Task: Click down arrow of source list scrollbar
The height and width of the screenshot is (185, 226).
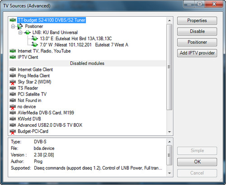Action: coord(169,132)
